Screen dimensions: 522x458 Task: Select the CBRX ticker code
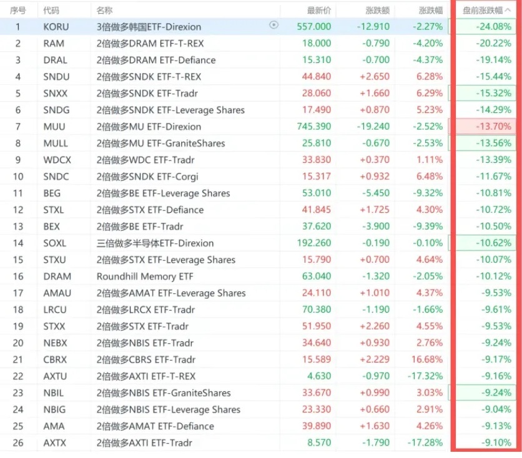pos(55,359)
